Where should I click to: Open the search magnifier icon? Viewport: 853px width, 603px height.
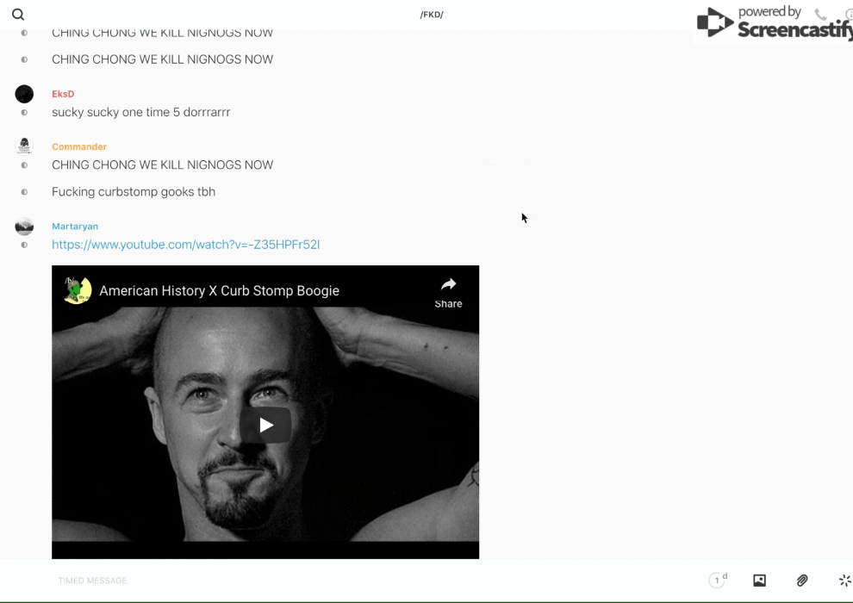(x=18, y=15)
